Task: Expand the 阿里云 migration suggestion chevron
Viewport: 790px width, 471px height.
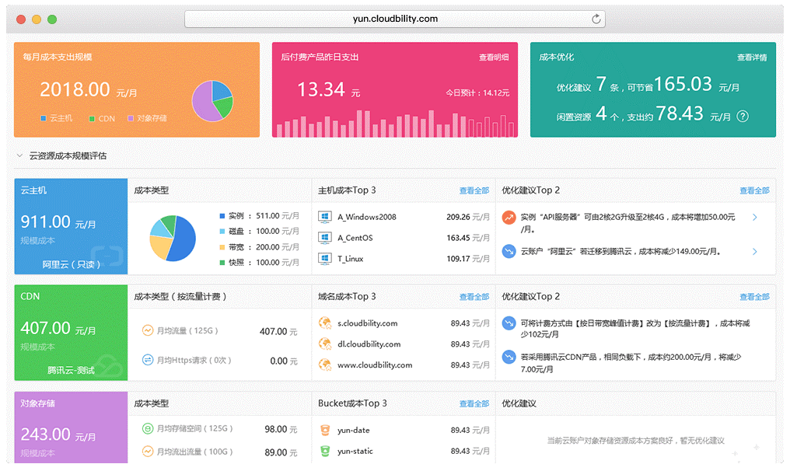Action: pyautogui.click(x=754, y=252)
